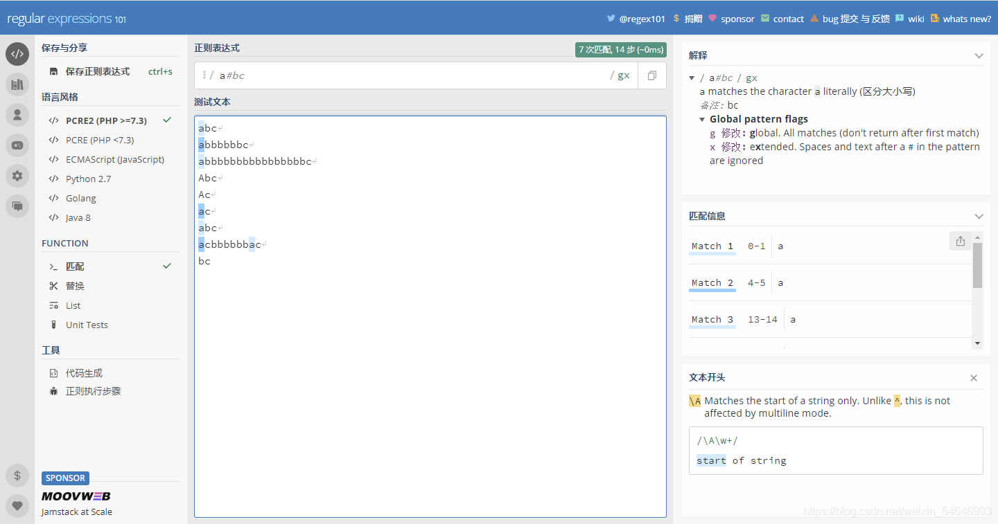Click the 0-1 match range
Screen dimensions: 998x524
tap(756, 246)
